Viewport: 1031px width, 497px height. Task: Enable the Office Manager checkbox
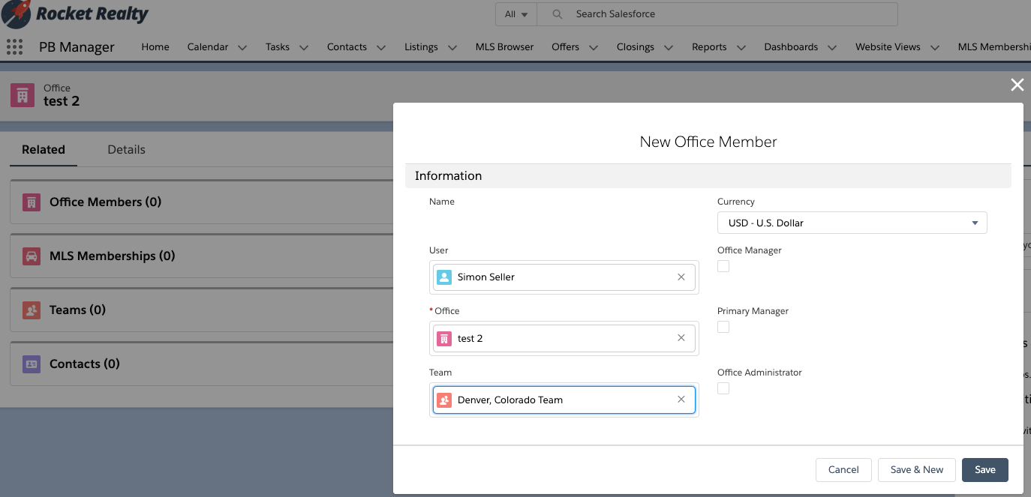click(723, 266)
